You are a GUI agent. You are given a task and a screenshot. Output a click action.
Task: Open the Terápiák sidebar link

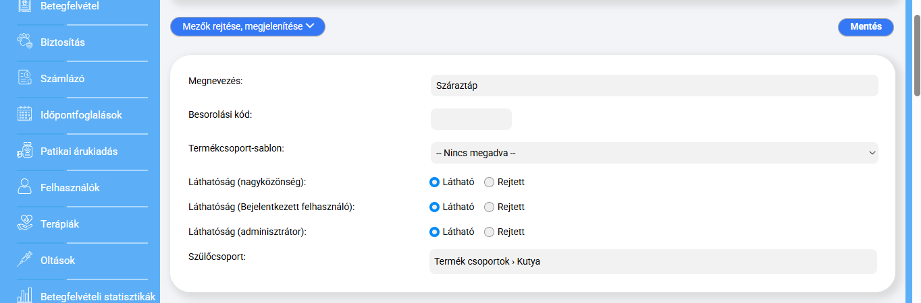point(59,224)
